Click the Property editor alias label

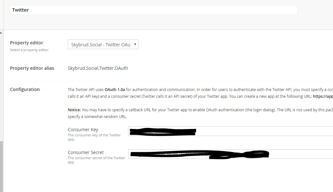tap(32, 68)
